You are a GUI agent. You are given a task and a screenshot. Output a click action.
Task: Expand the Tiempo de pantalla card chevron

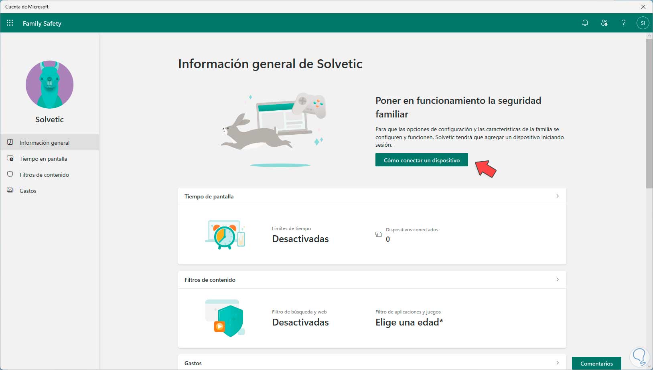[558, 196]
